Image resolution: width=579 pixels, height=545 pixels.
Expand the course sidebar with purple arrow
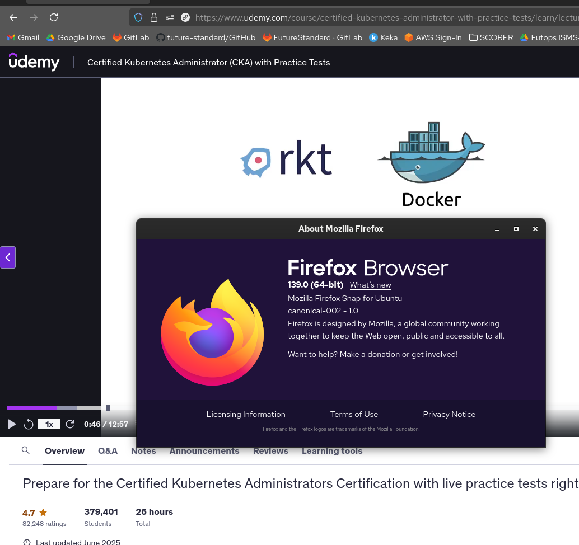tap(8, 257)
